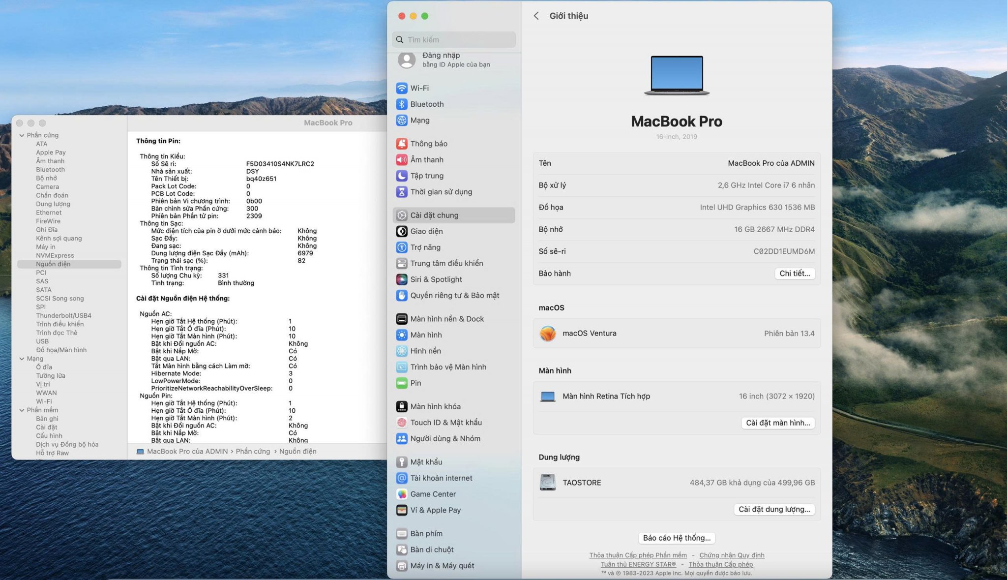Open Trình bảo vệ Màn hình icon
Image resolution: width=1007 pixels, height=580 pixels.
point(402,367)
